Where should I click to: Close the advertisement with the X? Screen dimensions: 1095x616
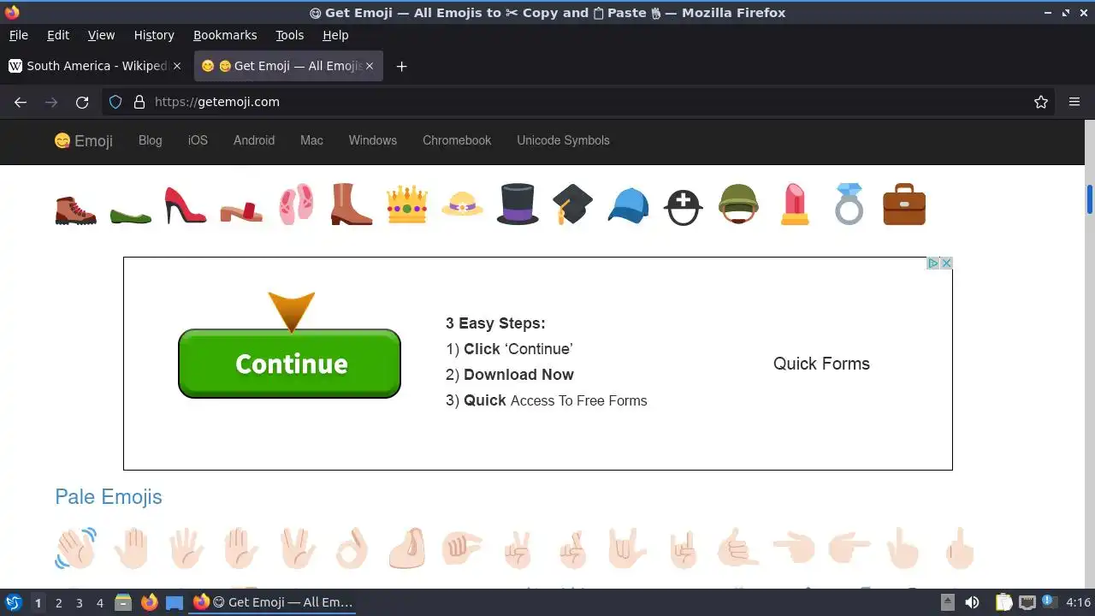946,264
